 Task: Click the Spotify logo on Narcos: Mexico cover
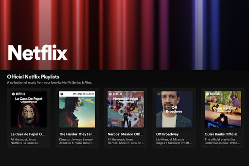(x=110, y=94)
